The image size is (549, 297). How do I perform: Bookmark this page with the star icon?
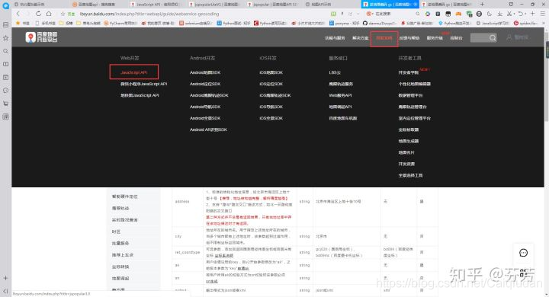[63, 14]
